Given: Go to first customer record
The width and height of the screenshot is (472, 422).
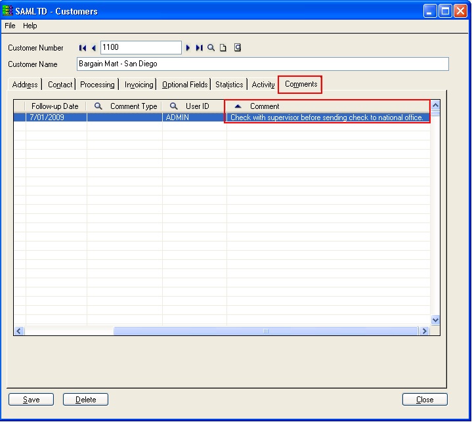Looking at the screenshot, I should point(83,48).
